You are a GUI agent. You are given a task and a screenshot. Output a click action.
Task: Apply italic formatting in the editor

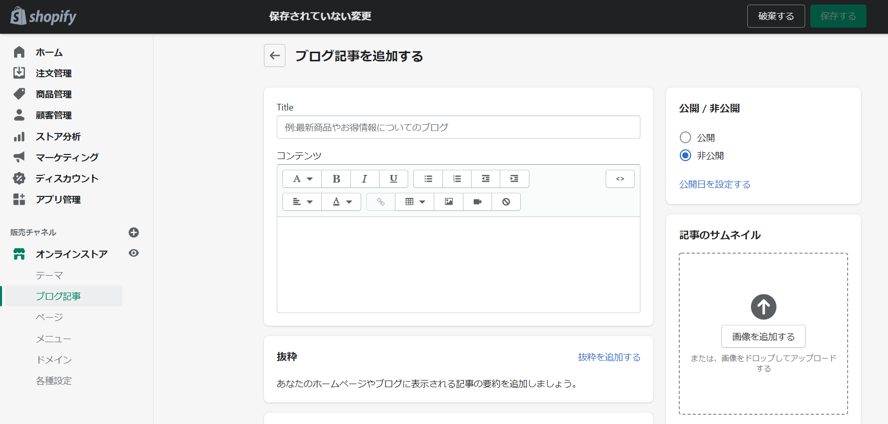point(365,179)
